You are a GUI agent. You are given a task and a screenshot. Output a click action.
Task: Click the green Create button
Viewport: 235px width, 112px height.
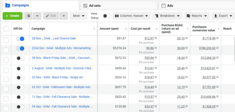pyautogui.click(x=12, y=16)
